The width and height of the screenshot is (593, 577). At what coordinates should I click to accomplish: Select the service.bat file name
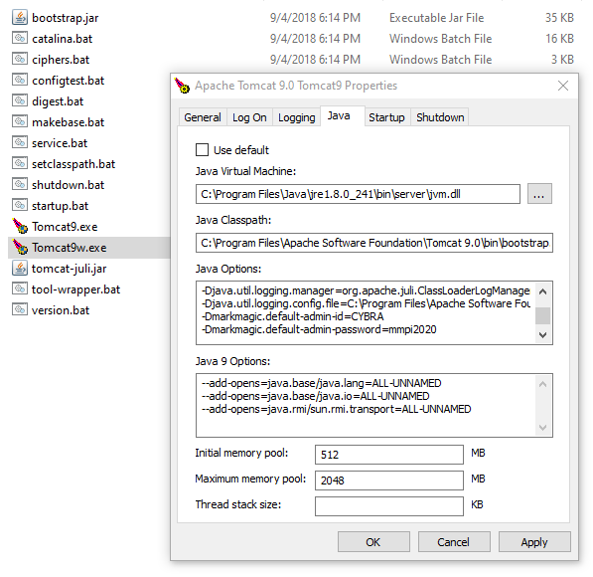point(60,143)
